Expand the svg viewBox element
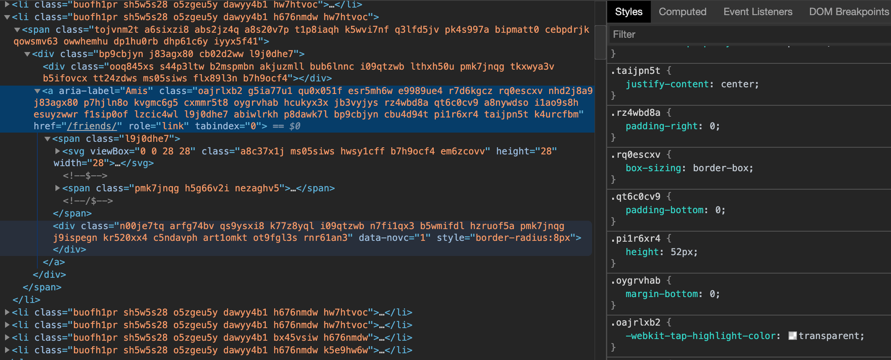This screenshot has width=891, height=360. point(58,151)
